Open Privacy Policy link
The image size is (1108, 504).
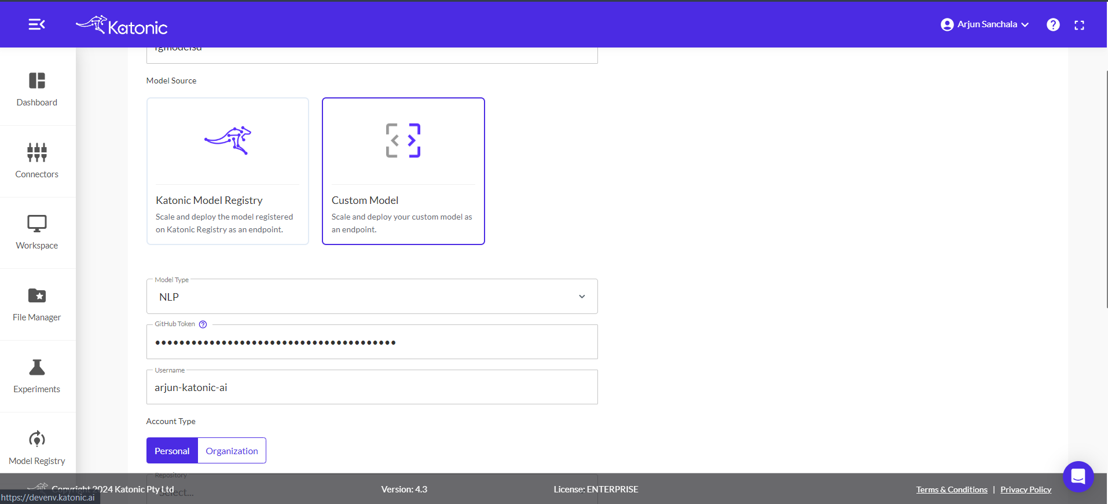(x=1026, y=490)
